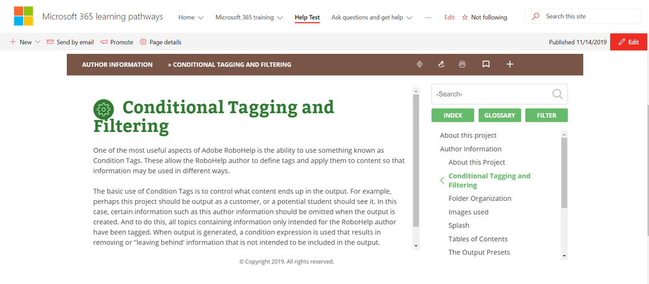649x284 pixels.
Task: Select Conditional Tagging and Filtering tree item
Action: point(489,181)
